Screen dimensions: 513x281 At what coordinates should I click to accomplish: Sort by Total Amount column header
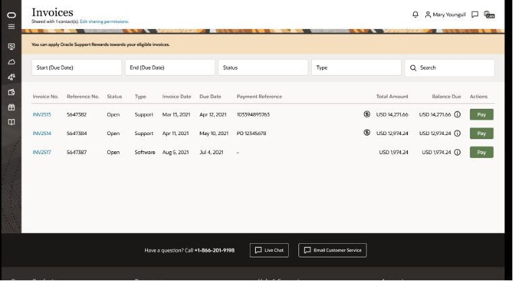coord(392,97)
